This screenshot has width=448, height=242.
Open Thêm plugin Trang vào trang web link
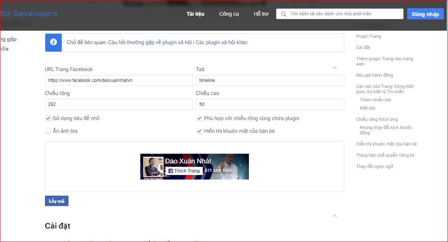point(384,61)
